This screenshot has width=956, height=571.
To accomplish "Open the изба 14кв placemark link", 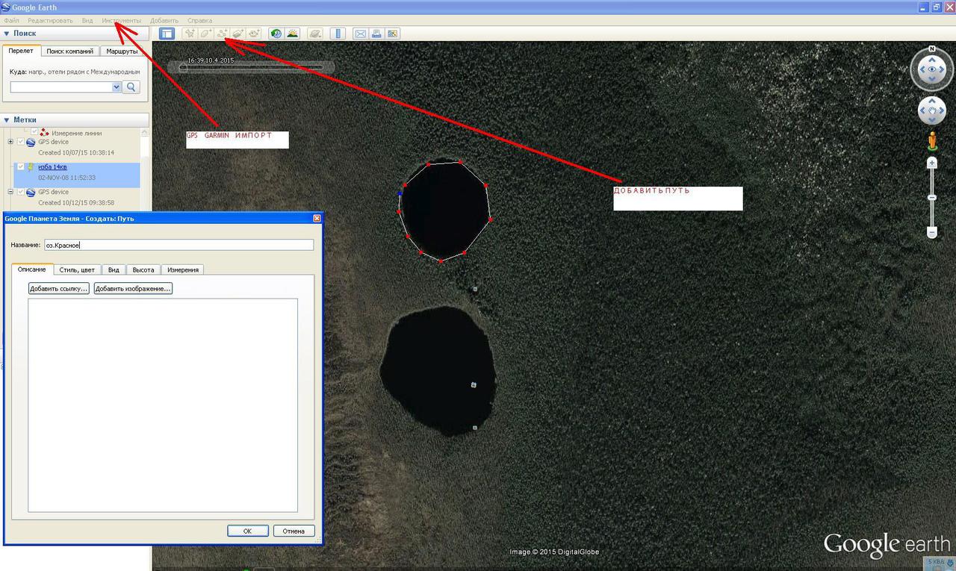I will pyautogui.click(x=52, y=167).
